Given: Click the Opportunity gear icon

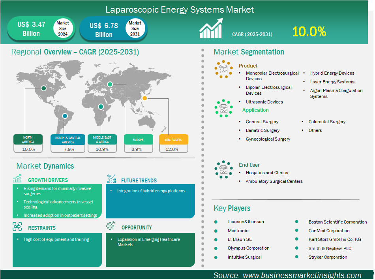Looking at the screenshot, I should [x=111, y=226].
